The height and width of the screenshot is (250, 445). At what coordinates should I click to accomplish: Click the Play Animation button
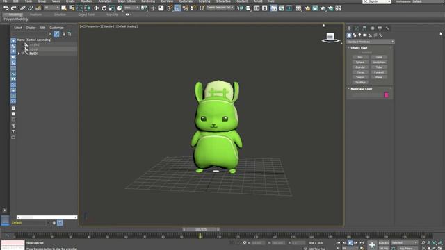[x=350, y=243]
